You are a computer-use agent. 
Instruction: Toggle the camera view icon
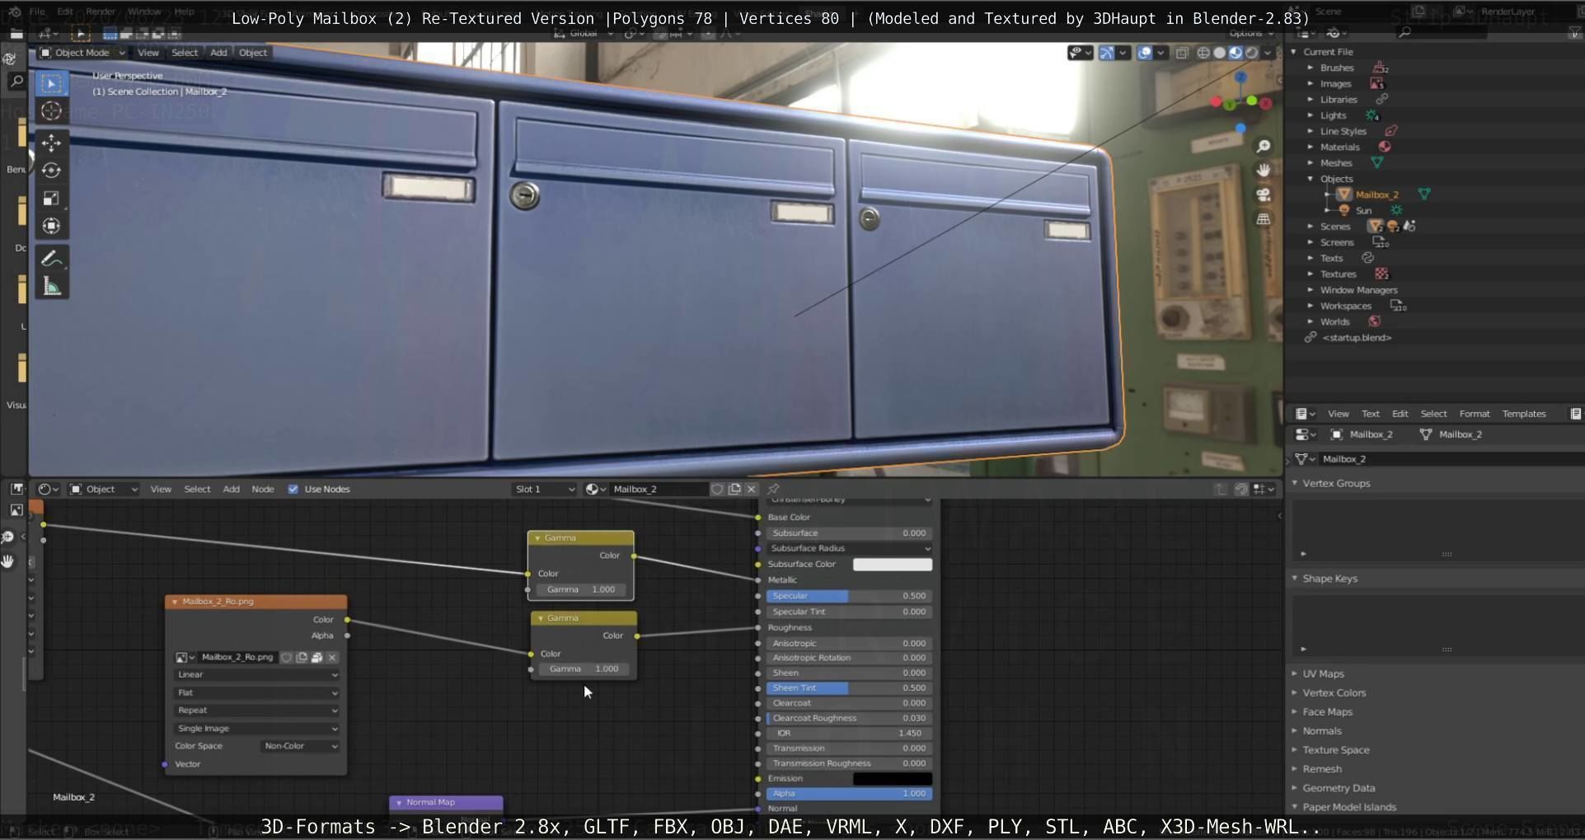(1264, 195)
